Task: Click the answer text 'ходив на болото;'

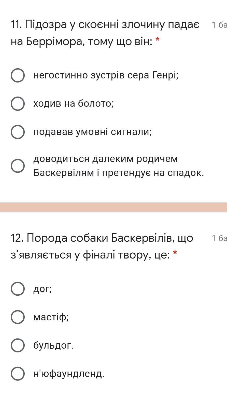Action: [x=73, y=104]
